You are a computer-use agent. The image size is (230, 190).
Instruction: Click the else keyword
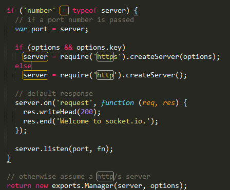23,66
